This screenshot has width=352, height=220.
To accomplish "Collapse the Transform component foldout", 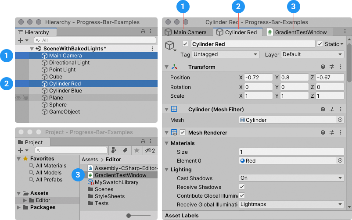I will click(167, 67).
